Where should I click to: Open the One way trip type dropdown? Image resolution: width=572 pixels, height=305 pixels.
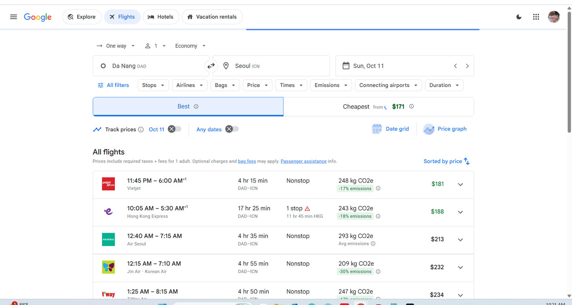[116, 46]
